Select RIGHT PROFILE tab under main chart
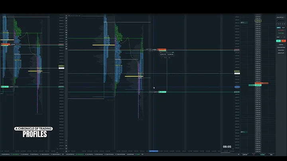This screenshot has height=161, width=287. (99, 154)
